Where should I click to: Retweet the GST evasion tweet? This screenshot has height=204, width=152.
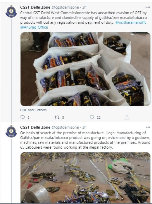[x=57, y=118]
